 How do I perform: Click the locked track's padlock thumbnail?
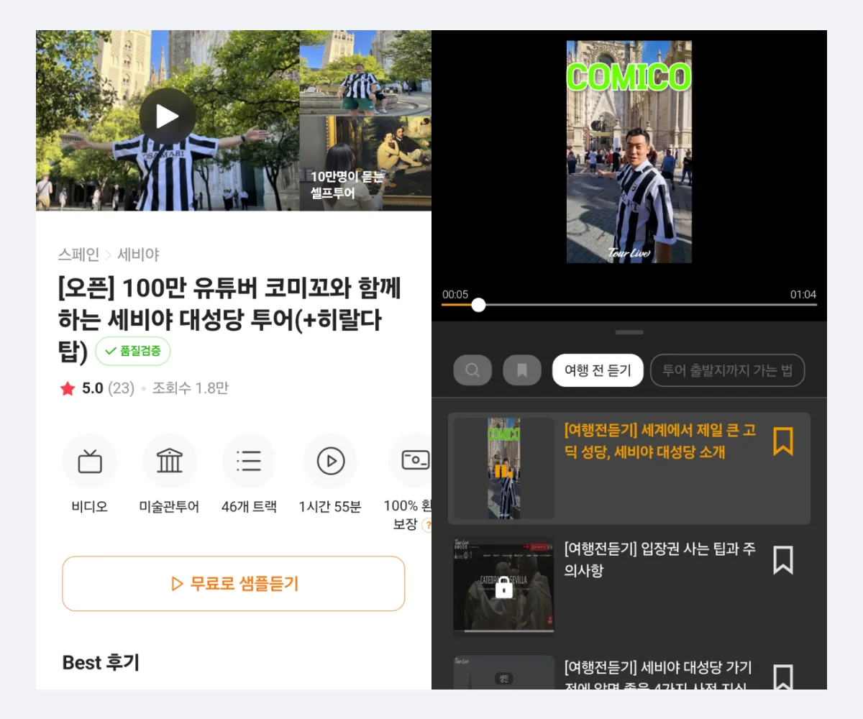(503, 586)
